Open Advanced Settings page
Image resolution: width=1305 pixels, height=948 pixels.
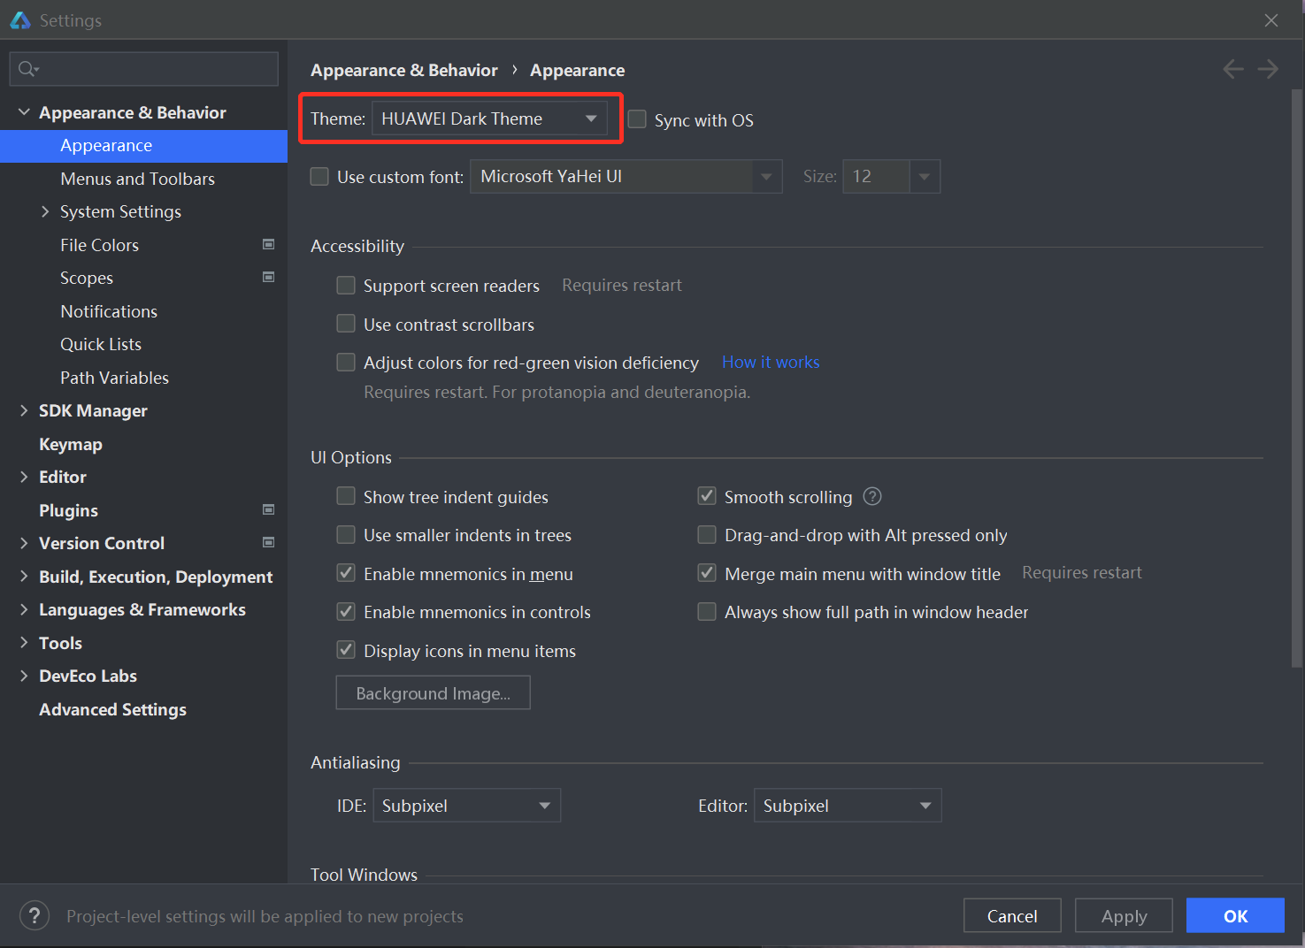(143, 709)
